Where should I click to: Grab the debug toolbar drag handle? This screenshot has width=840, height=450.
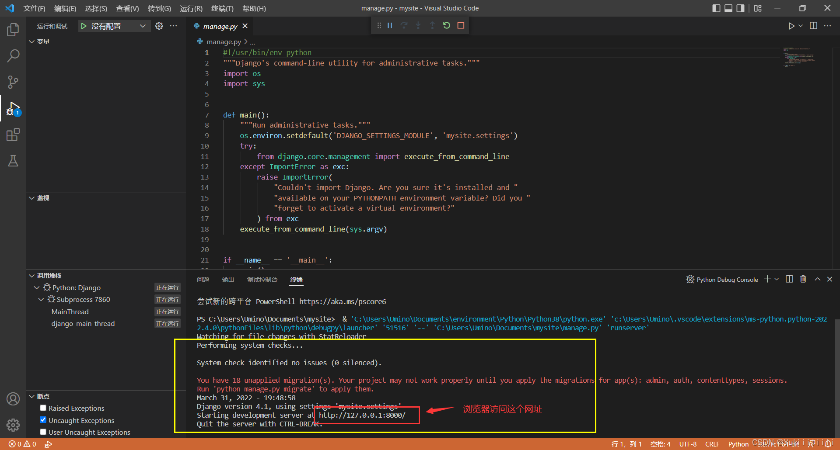pos(379,25)
